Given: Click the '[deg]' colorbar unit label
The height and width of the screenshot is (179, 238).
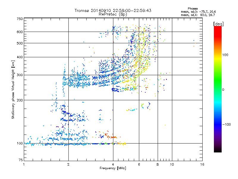Looking at the screenshot, I should [x=218, y=24].
